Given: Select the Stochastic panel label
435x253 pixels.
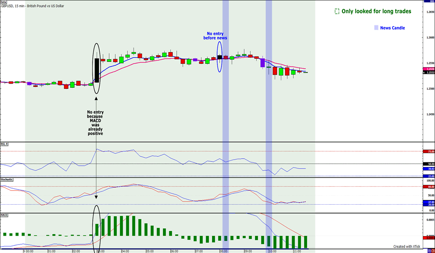Looking at the screenshot, I should coord(7,179).
